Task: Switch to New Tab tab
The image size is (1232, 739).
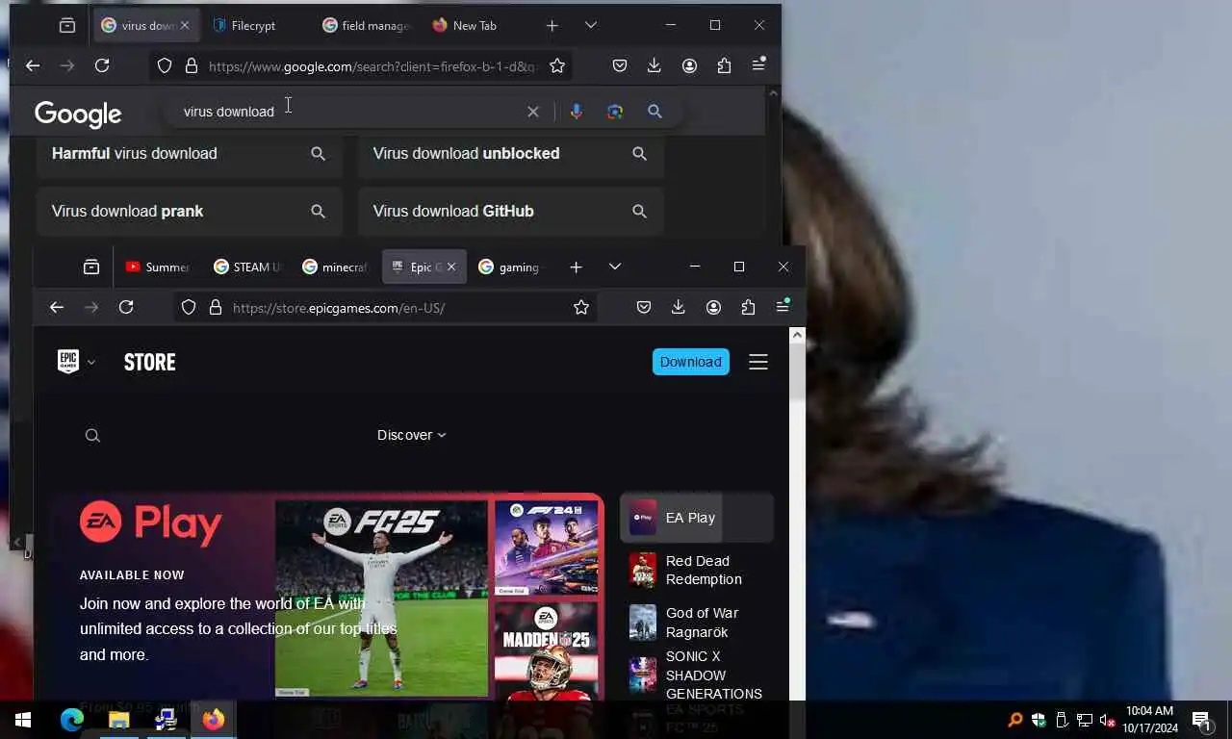Action: point(475,26)
